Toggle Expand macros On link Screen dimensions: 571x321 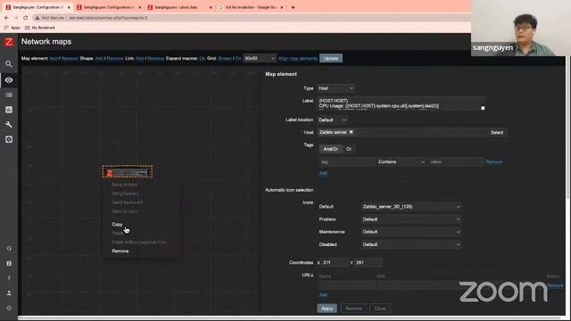203,58
